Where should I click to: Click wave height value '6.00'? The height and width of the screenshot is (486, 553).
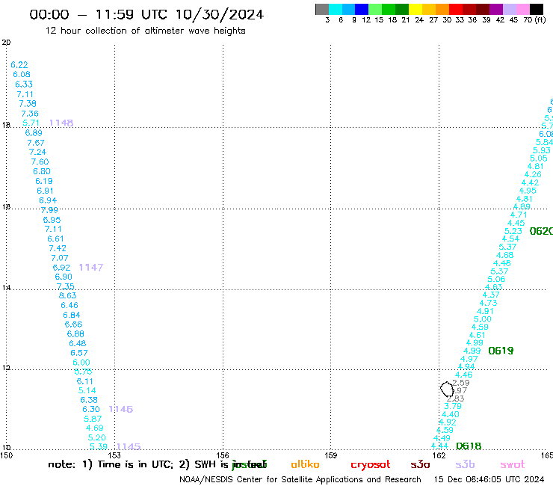[x=81, y=363]
